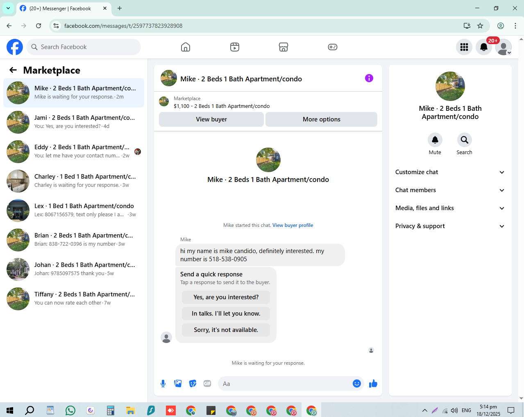
Task: Go back using the Marketplace arrow
Action: coord(13,70)
